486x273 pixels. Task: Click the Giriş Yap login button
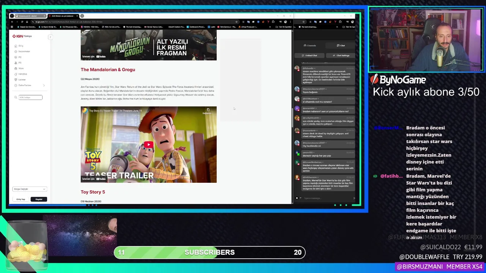click(21, 199)
